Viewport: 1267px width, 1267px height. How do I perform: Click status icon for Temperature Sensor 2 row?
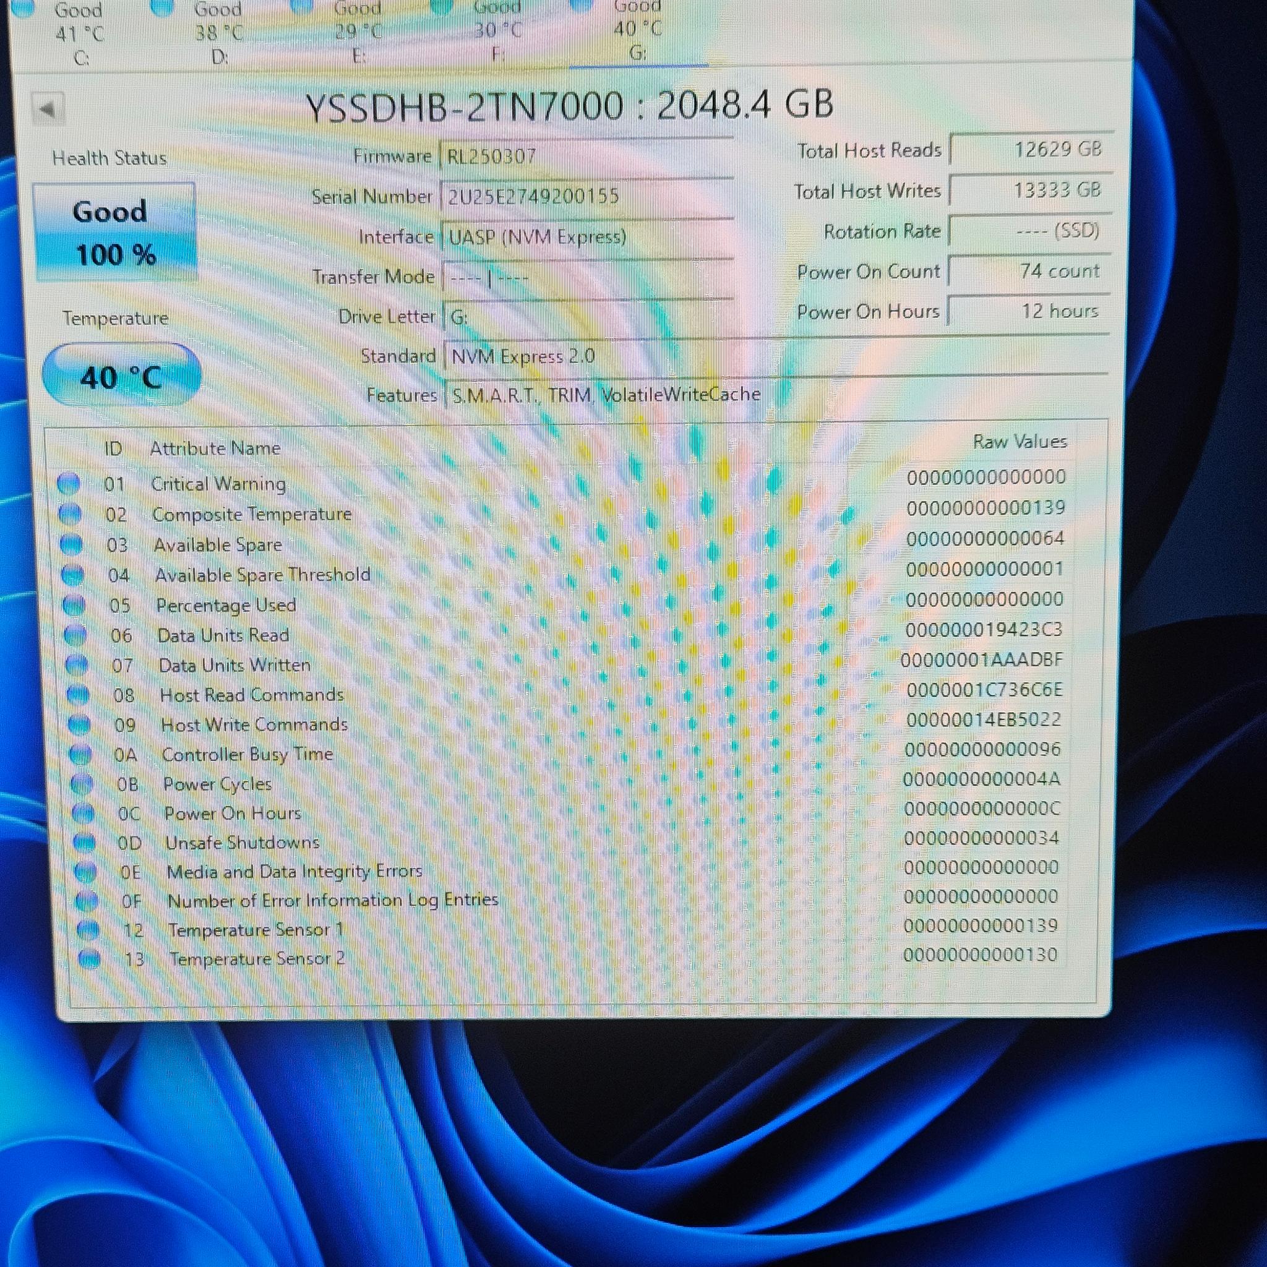coord(89,959)
